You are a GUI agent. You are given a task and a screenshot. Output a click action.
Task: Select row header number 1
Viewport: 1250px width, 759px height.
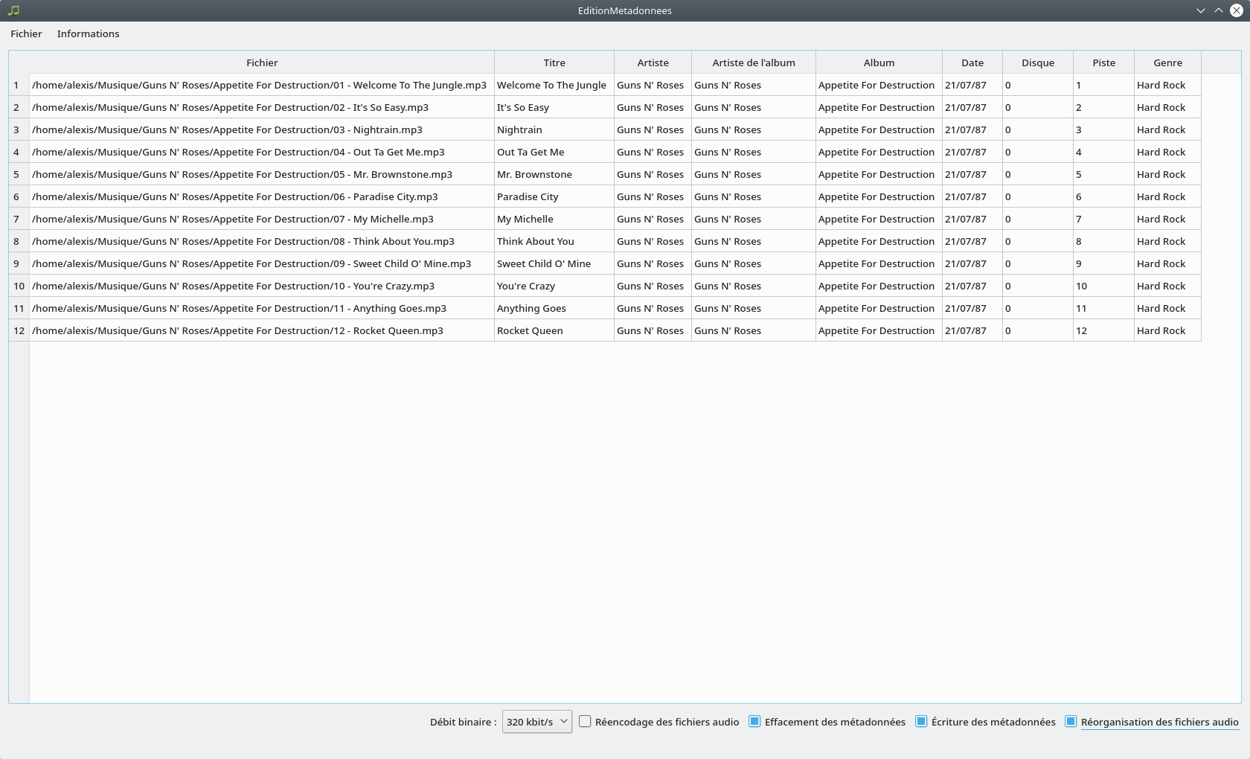(x=19, y=85)
